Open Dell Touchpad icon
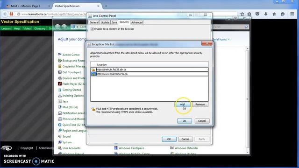Screen dimensions: 299x168 point(60,72)
